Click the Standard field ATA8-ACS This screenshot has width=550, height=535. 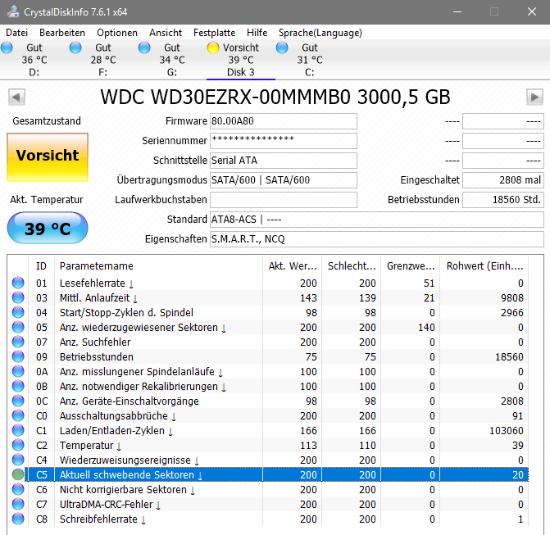pos(377,220)
